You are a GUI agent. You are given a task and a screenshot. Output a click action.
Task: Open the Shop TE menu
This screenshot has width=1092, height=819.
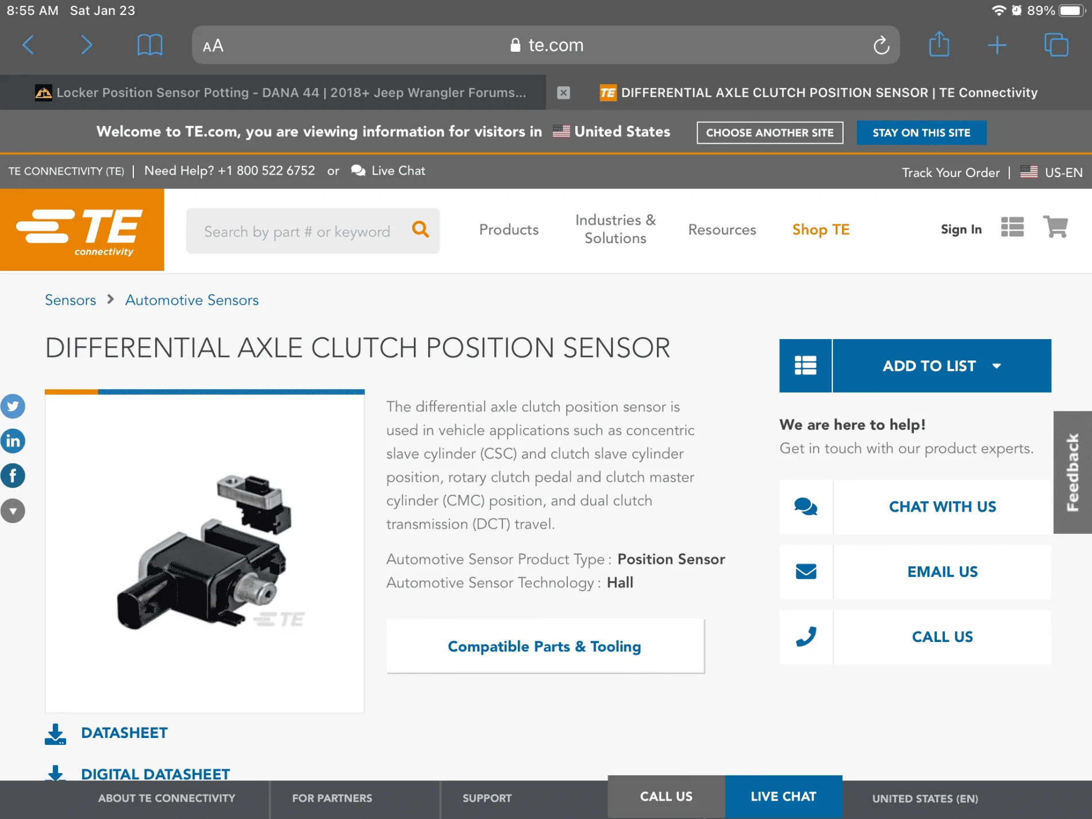[x=821, y=230]
